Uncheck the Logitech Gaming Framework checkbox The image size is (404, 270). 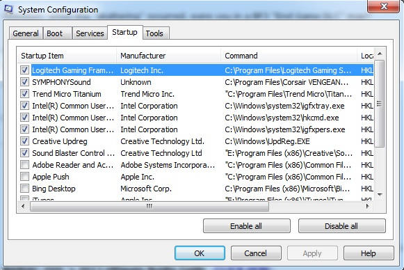25,70
